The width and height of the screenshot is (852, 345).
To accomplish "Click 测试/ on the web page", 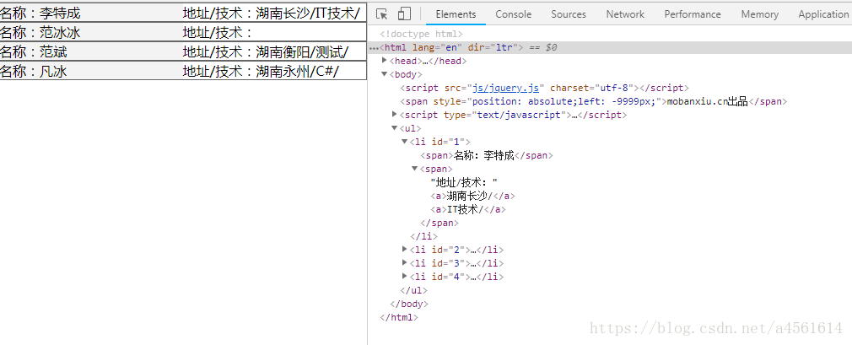I will pyautogui.click(x=332, y=52).
